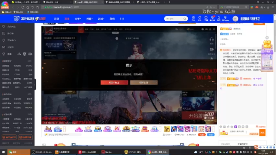Click DOTA2 in the sidebar game list
276x155 pixels.
pos(29,66)
